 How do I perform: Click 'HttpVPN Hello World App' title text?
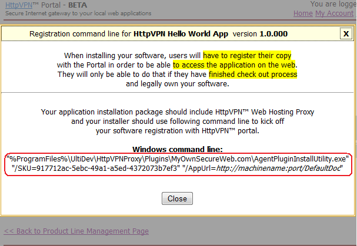tap(181, 33)
